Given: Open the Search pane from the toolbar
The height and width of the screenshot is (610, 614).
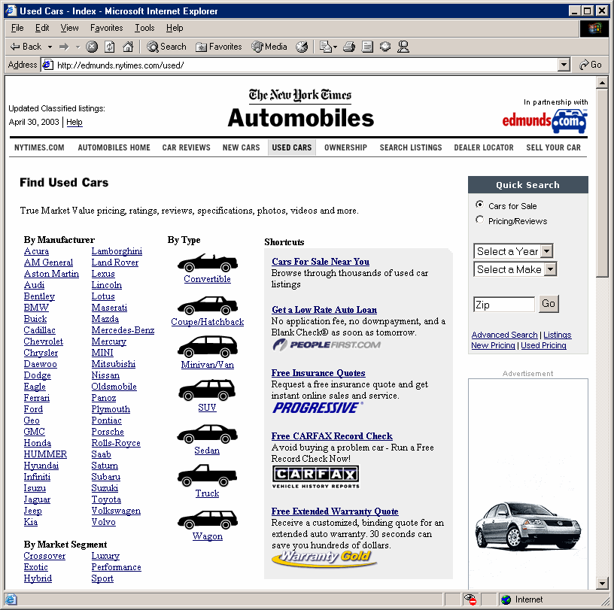Looking at the screenshot, I should [166, 47].
